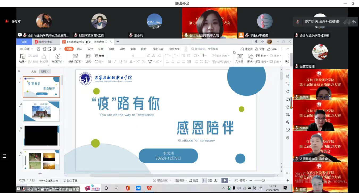359x193 pixels.
Task: Open the 动画 ribbon tab
Action: pos(111,49)
